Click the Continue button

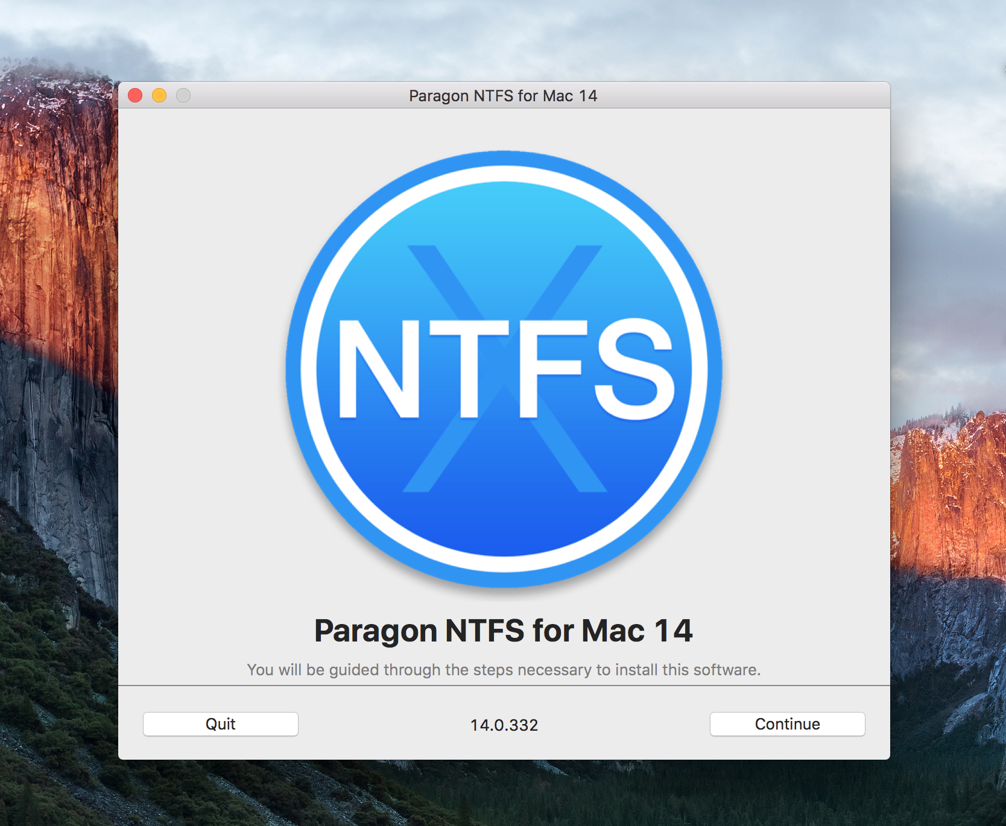click(787, 724)
